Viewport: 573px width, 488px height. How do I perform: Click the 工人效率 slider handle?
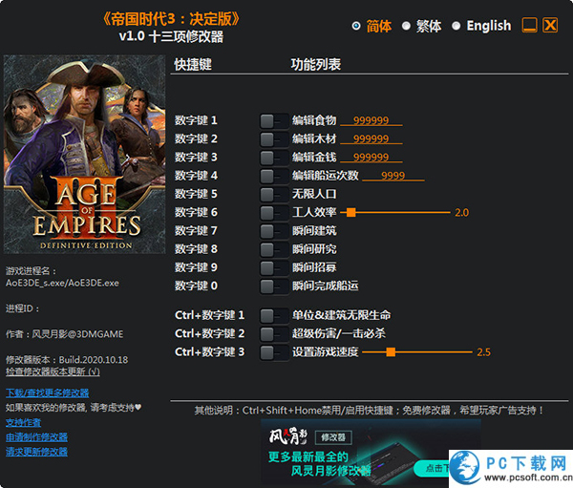(350, 212)
